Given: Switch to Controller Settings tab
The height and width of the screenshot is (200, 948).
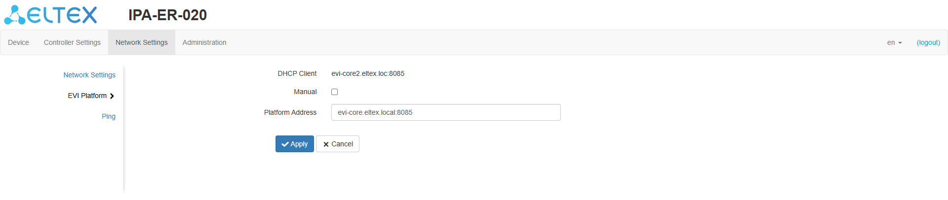Looking at the screenshot, I should [x=72, y=43].
